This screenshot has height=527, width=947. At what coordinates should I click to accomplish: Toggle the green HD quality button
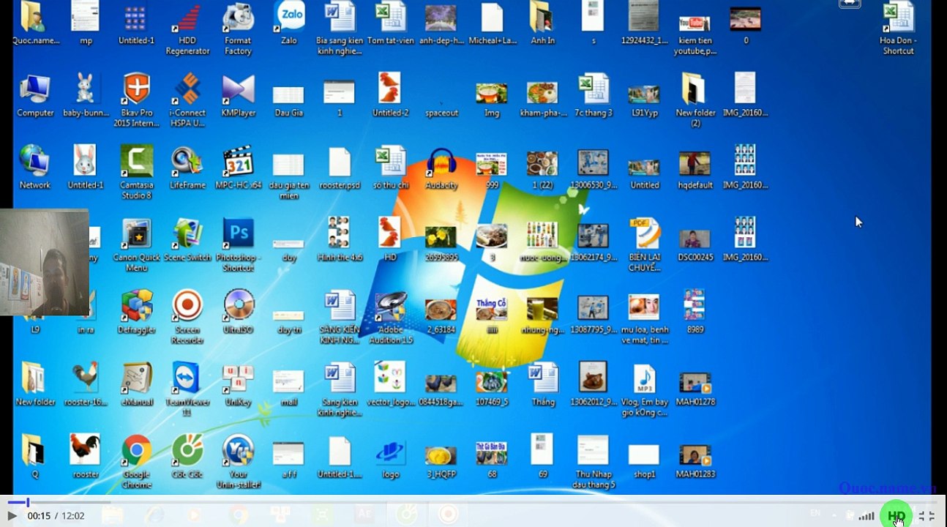pyautogui.click(x=897, y=516)
